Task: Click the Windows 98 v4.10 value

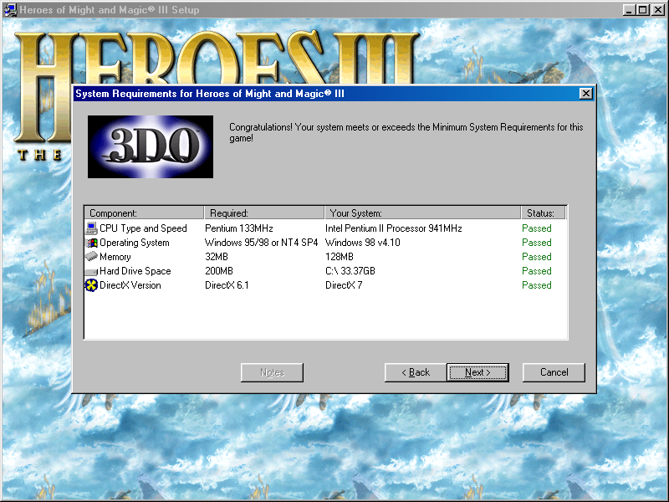Action: pyautogui.click(x=363, y=243)
